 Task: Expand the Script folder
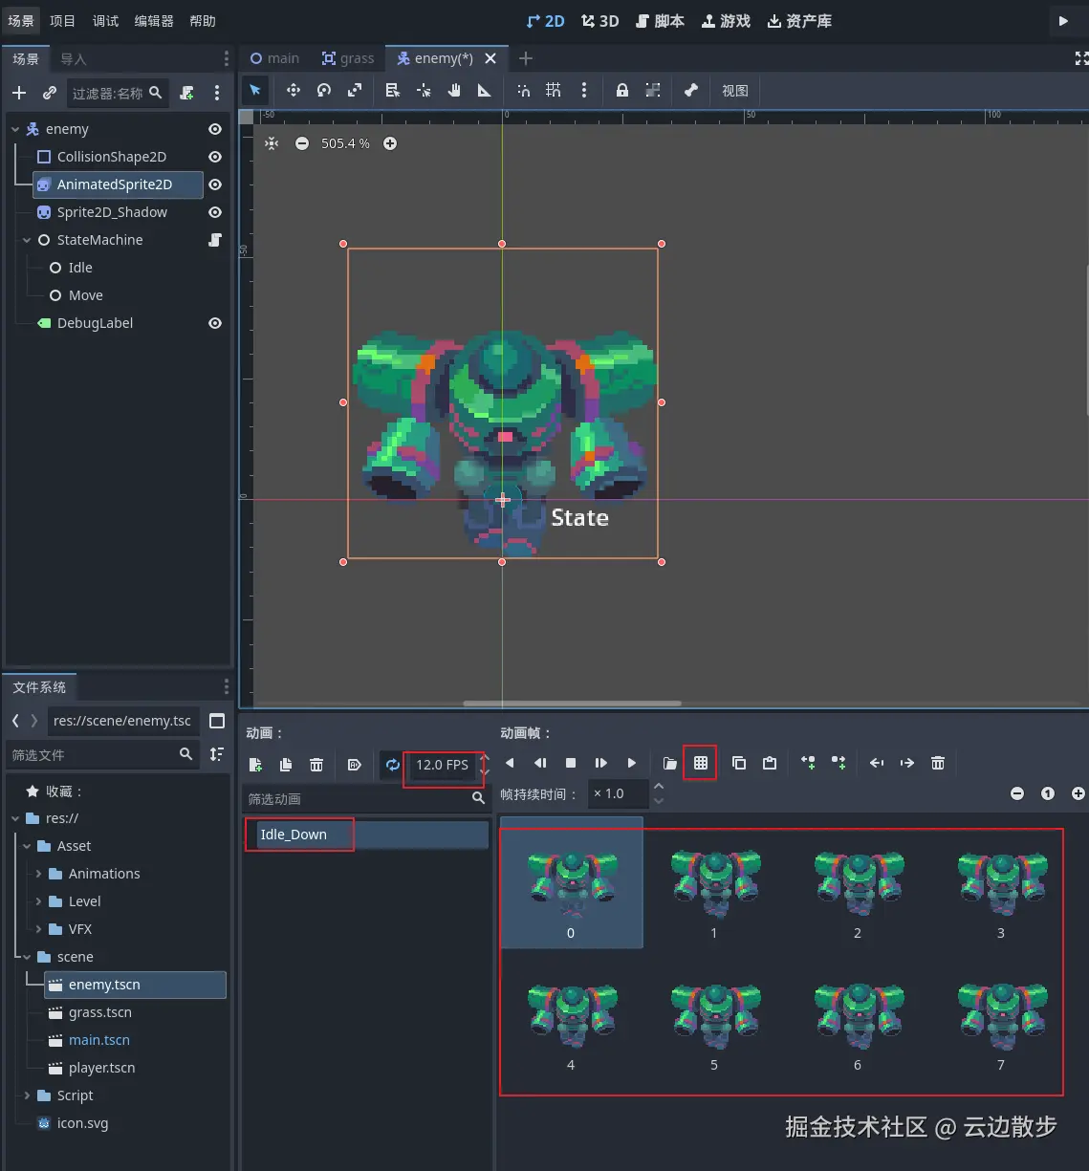tap(27, 1095)
